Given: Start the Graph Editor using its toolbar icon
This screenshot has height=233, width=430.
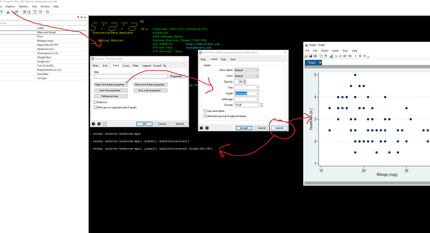Looking at the screenshot, I should pos(331,56).
